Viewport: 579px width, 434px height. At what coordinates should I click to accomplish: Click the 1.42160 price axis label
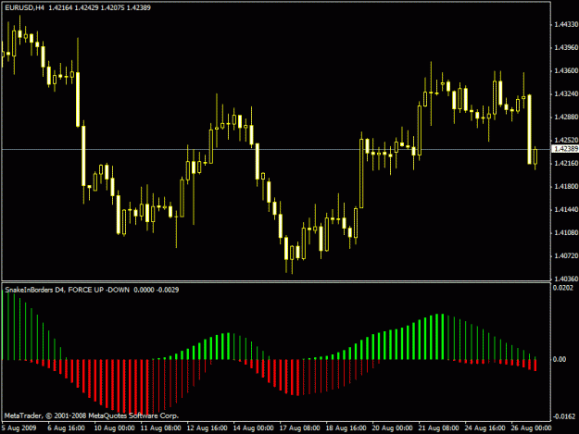point(566,163)
